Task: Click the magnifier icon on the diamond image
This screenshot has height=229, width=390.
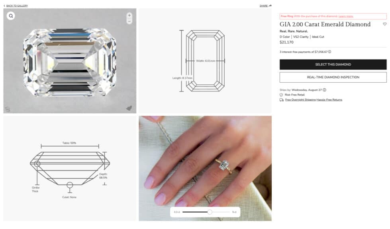Action: tap(11, 16)
